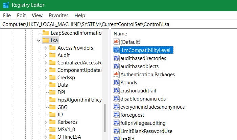Select the LimitBlankPasswordUse value name
Image resolution: width=237 pixels, height=140 pixels.
pyautogui.click(x=146, y=131)
